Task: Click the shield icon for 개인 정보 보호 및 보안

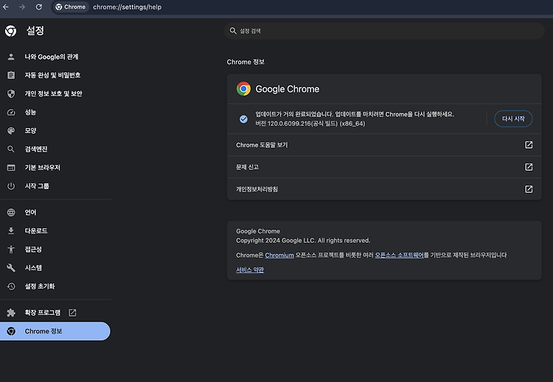Action: tap(11, 93)
